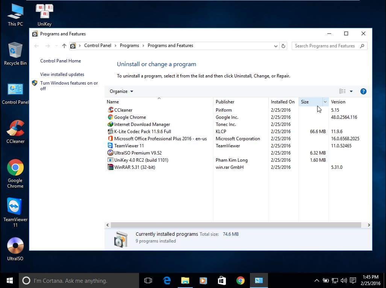
Task: Expand breadcrumb arrow after Programs
Action: point(143,45)
